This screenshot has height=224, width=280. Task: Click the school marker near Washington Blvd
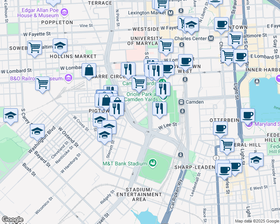tap(37, 131)
